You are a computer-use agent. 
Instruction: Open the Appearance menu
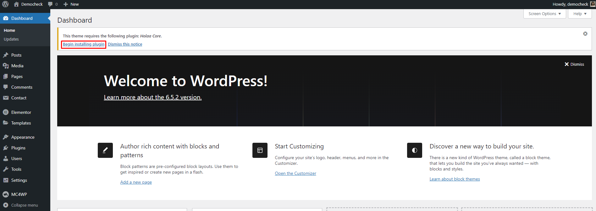23,137
